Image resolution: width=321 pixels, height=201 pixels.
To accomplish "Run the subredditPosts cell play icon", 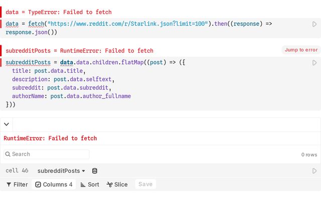I will [314, 63].
